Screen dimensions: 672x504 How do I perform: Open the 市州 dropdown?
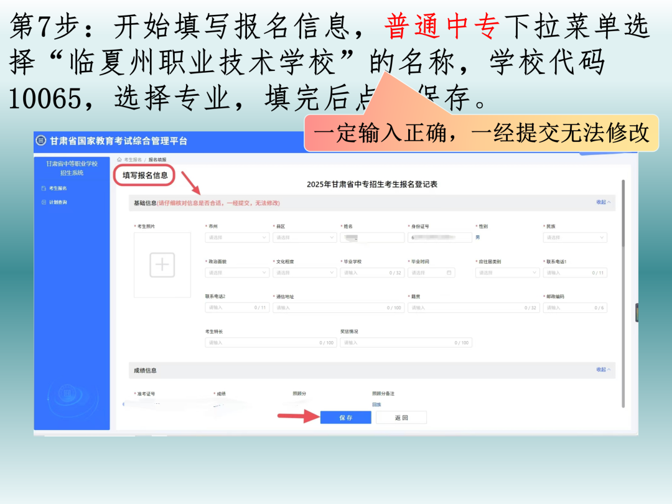coord(237,238)
